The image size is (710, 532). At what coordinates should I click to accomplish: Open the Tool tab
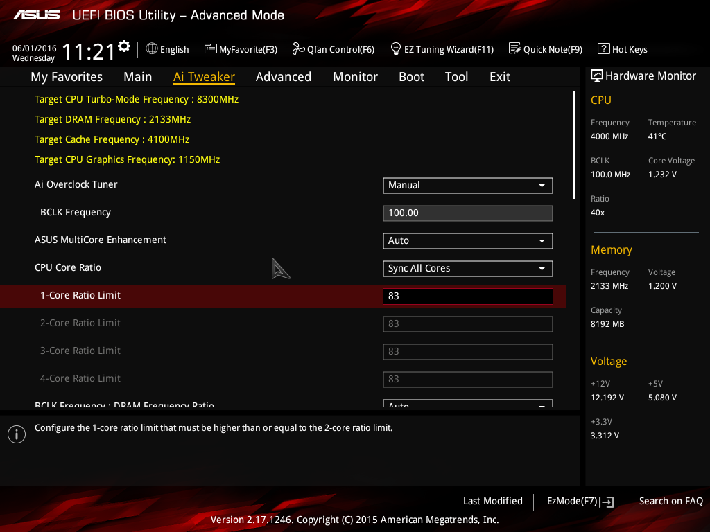click(456, 77)
